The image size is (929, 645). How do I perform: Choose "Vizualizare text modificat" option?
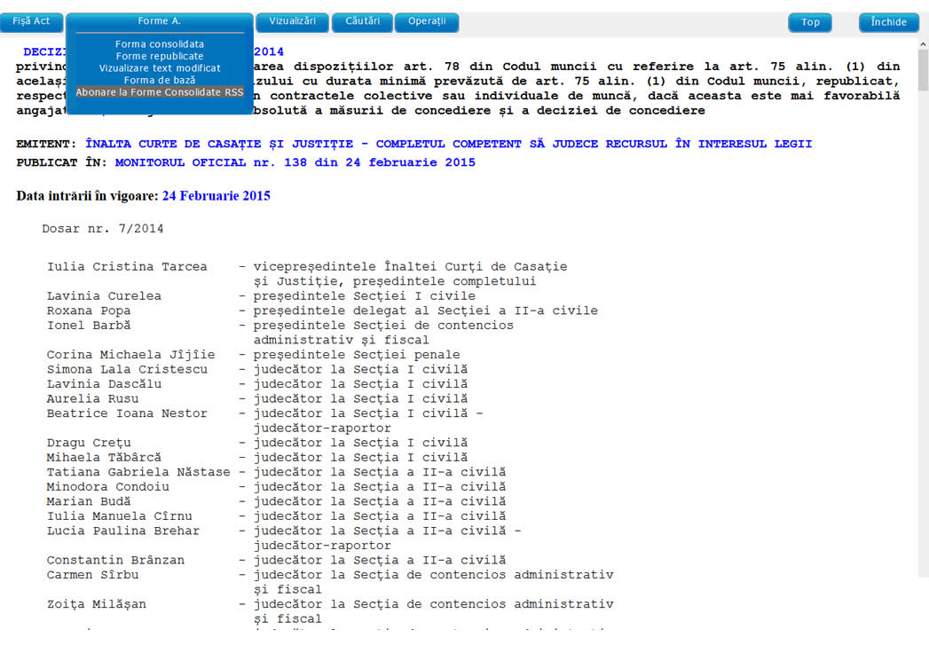[x=159, y=67]
